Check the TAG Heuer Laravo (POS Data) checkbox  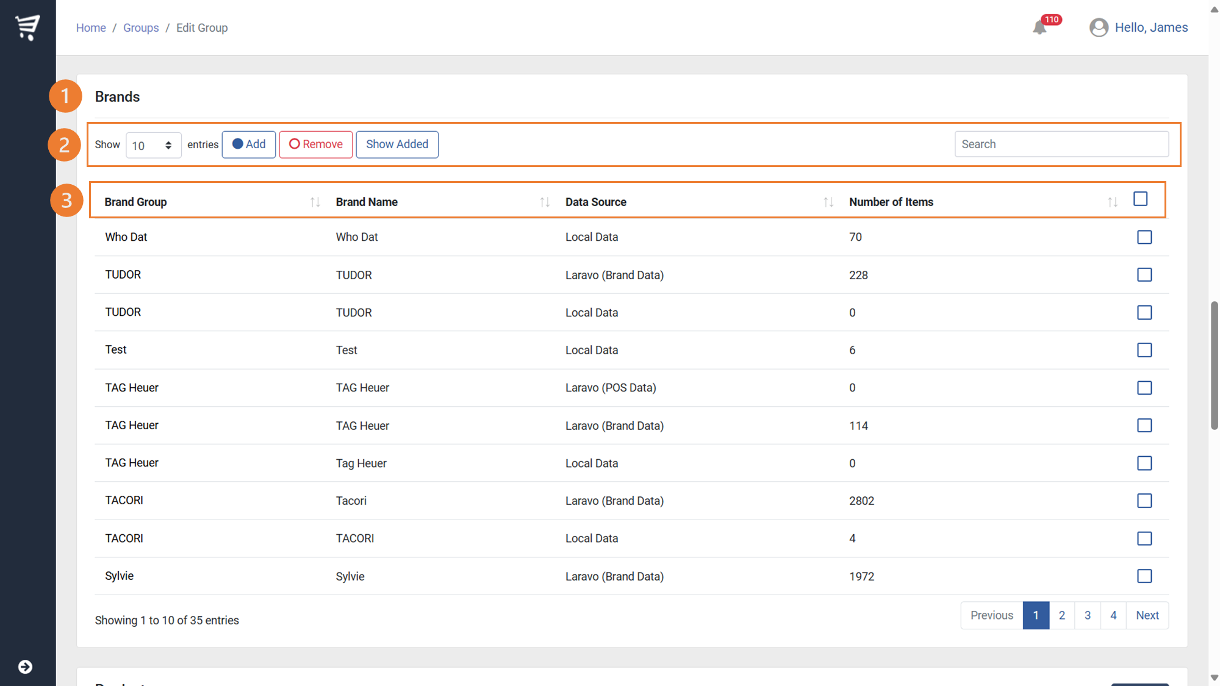pos(1144,388)
